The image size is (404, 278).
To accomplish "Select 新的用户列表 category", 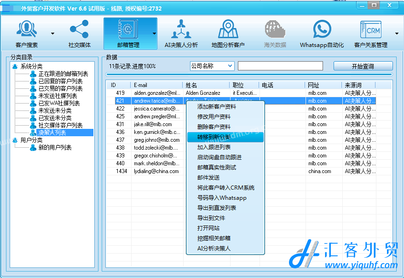I will [55, 148].
